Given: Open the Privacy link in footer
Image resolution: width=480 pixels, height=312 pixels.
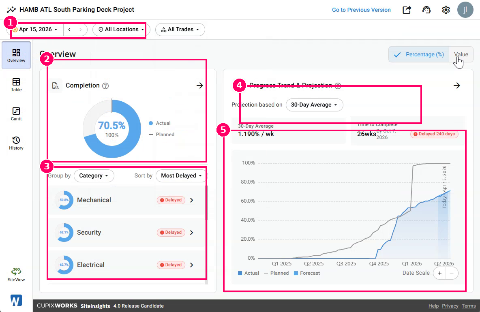Looking at the screenshot, I should point(450,306).
